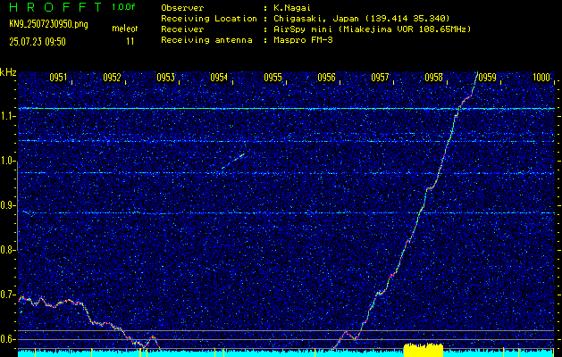This screenshot has width=562, height=357.
Task: Click the 0.7 kHz axis label
Action: (8, 295)
